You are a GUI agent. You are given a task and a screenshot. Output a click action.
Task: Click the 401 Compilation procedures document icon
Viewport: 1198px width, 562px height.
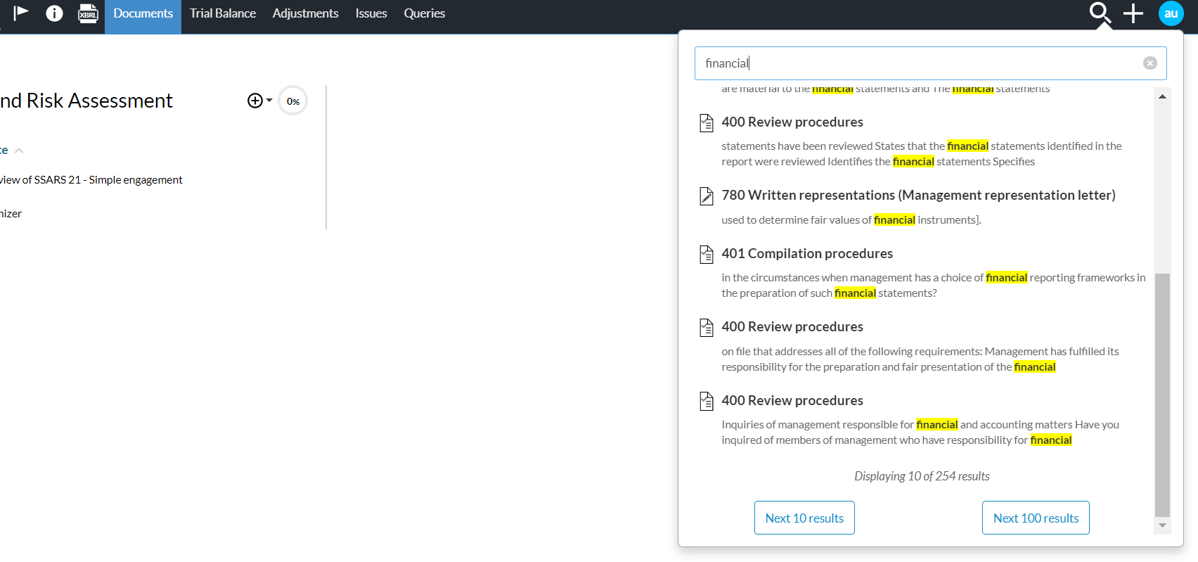coord(707,254)
